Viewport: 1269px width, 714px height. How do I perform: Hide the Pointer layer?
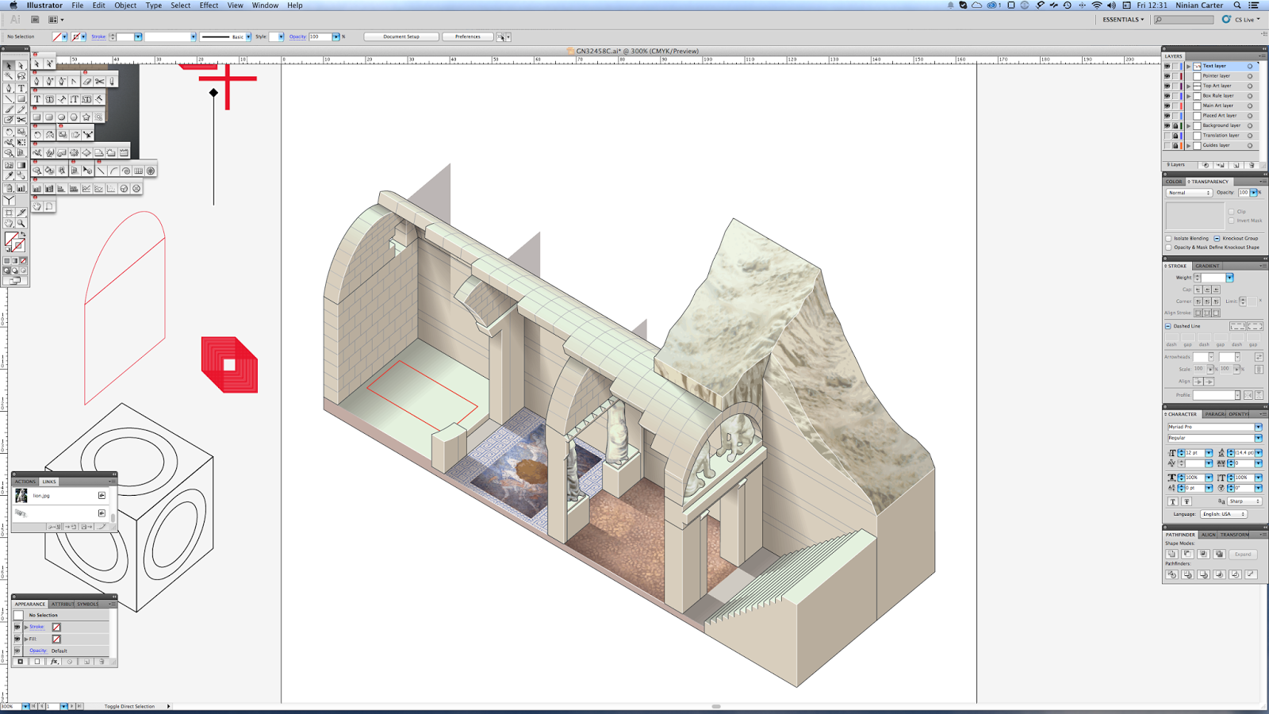pos(1167,76)
